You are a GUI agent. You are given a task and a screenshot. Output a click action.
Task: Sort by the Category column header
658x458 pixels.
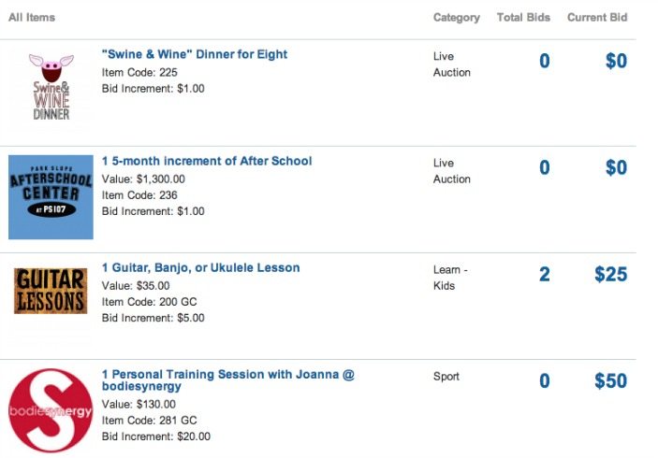tap(456, 18)
